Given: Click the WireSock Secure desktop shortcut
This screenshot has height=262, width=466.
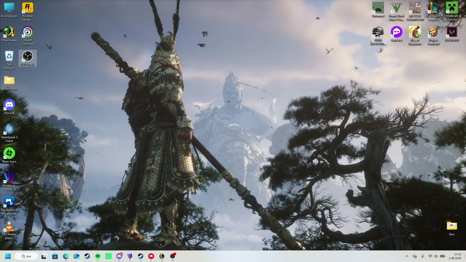Looking at the screenshot, I should click(9, 182).
